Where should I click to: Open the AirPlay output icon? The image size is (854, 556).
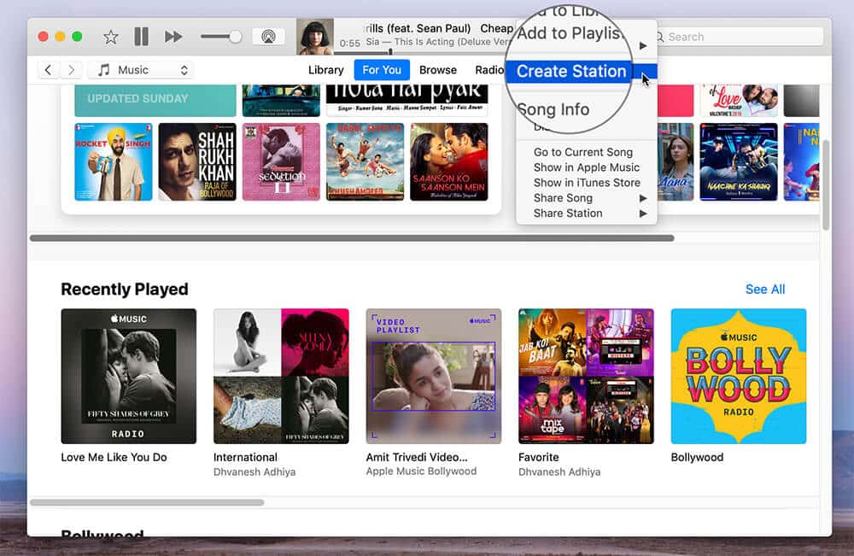pyautogui.click(x=268, y=37)
